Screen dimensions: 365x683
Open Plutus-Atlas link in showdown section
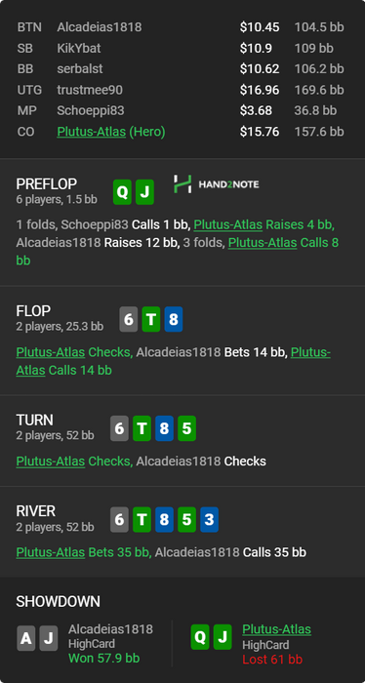[x=276, y=629]
